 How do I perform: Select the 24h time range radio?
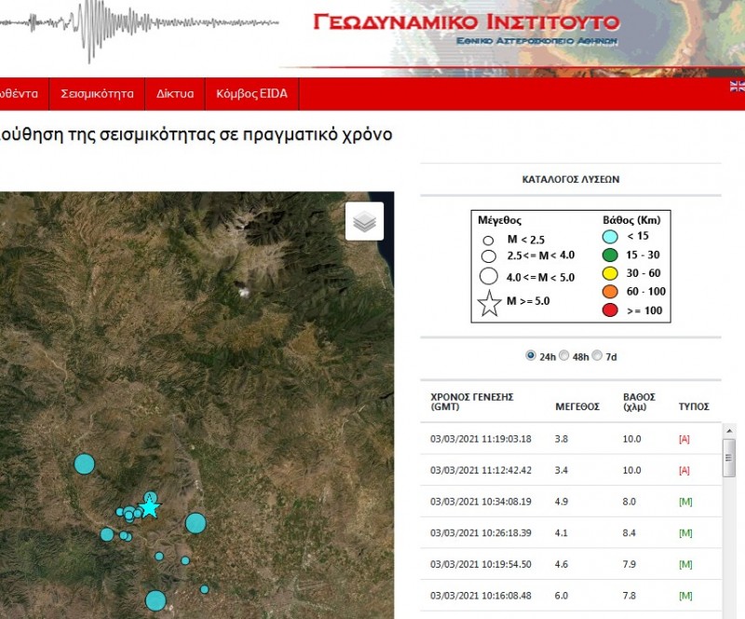click(531, 355)
